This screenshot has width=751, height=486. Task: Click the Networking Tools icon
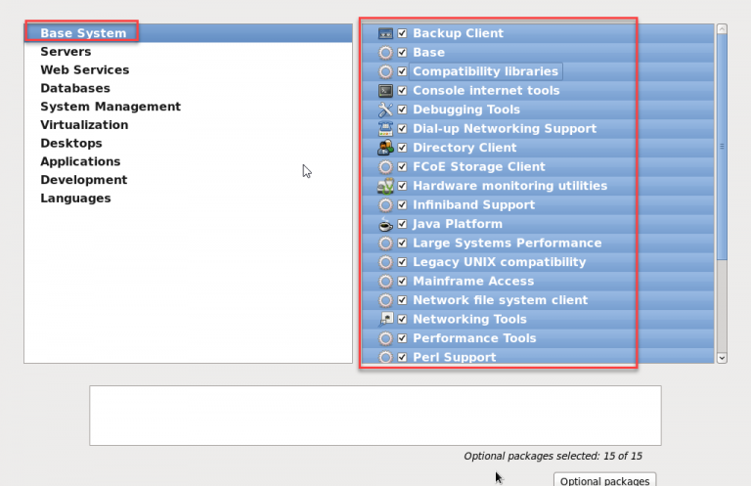[x=385, y=320]
